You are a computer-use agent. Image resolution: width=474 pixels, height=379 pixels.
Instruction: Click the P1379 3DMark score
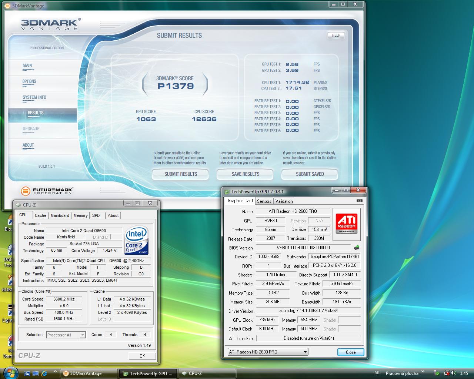(176, 86)
